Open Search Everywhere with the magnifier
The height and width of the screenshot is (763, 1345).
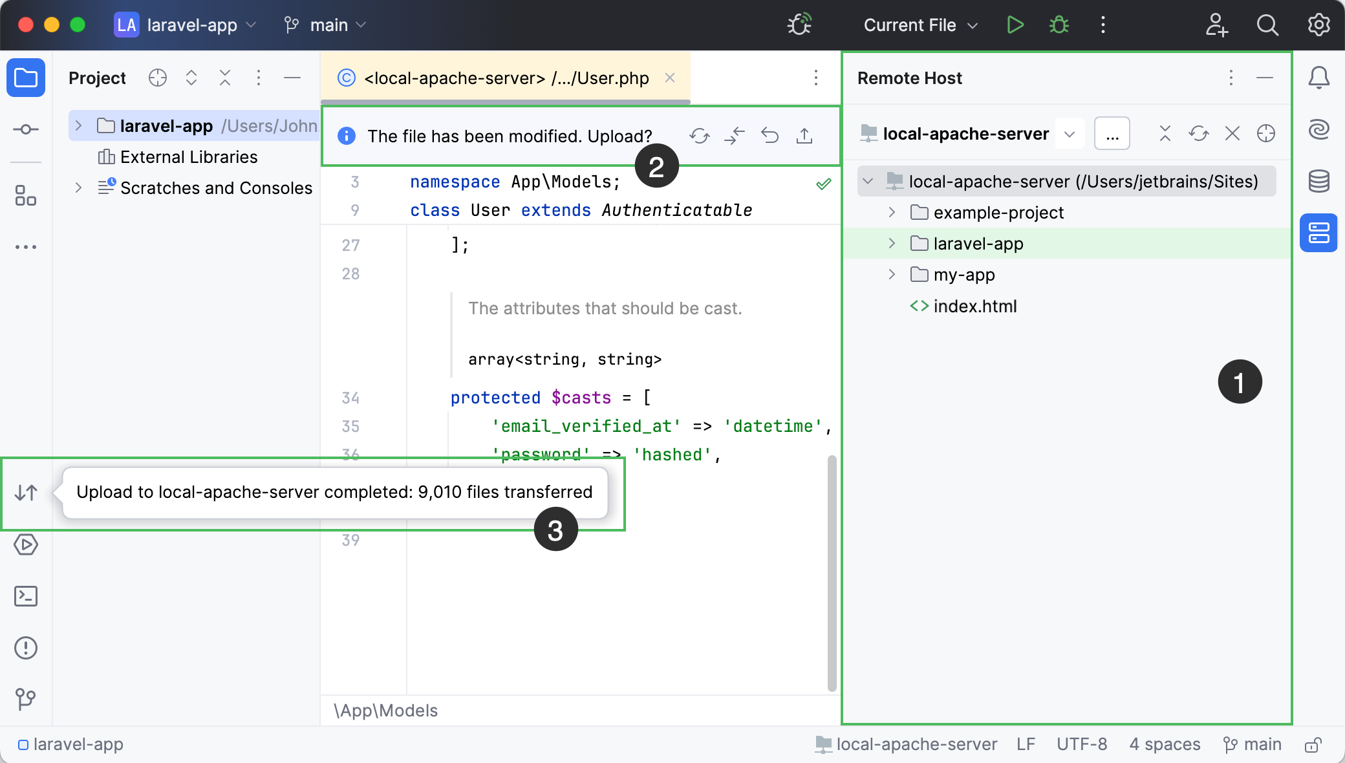tap(1267, 25)
